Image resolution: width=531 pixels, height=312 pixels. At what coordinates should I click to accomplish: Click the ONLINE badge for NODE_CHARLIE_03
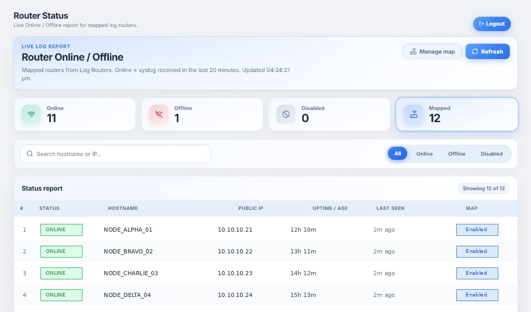[61, 273]
